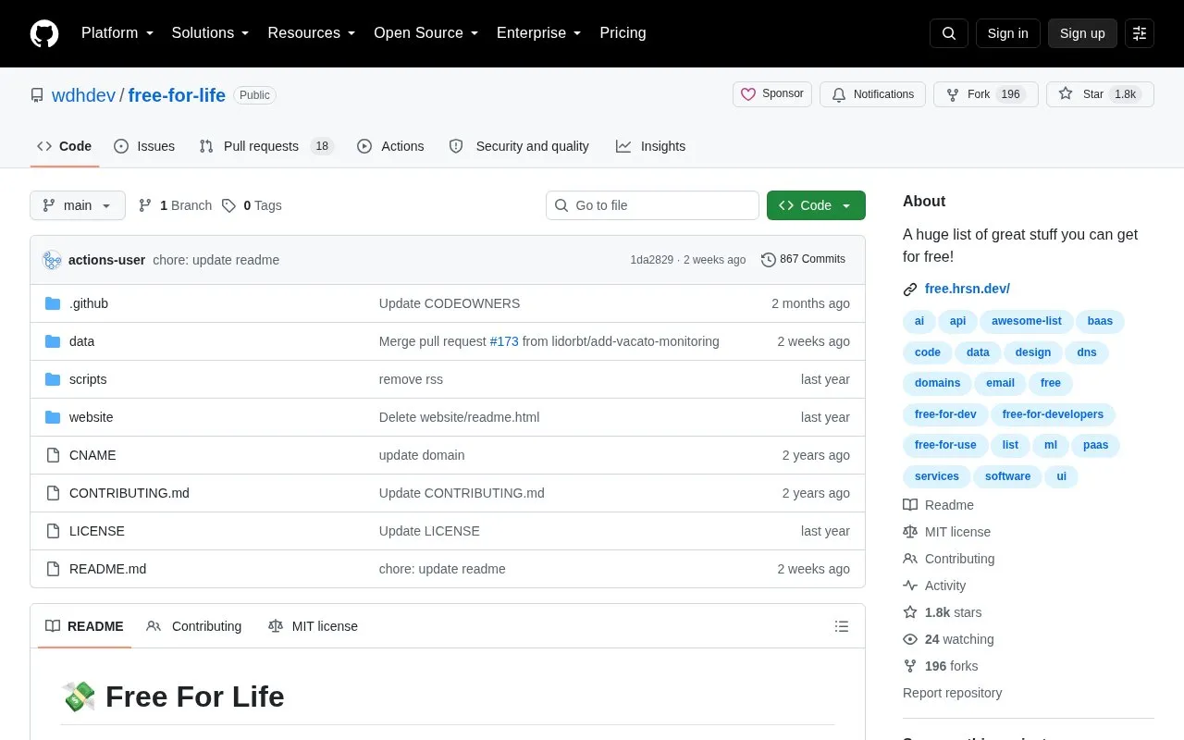1184x740 pixels.
Task: Open the appearance settings icon beside Sign up
Action: click(1140, 33)
